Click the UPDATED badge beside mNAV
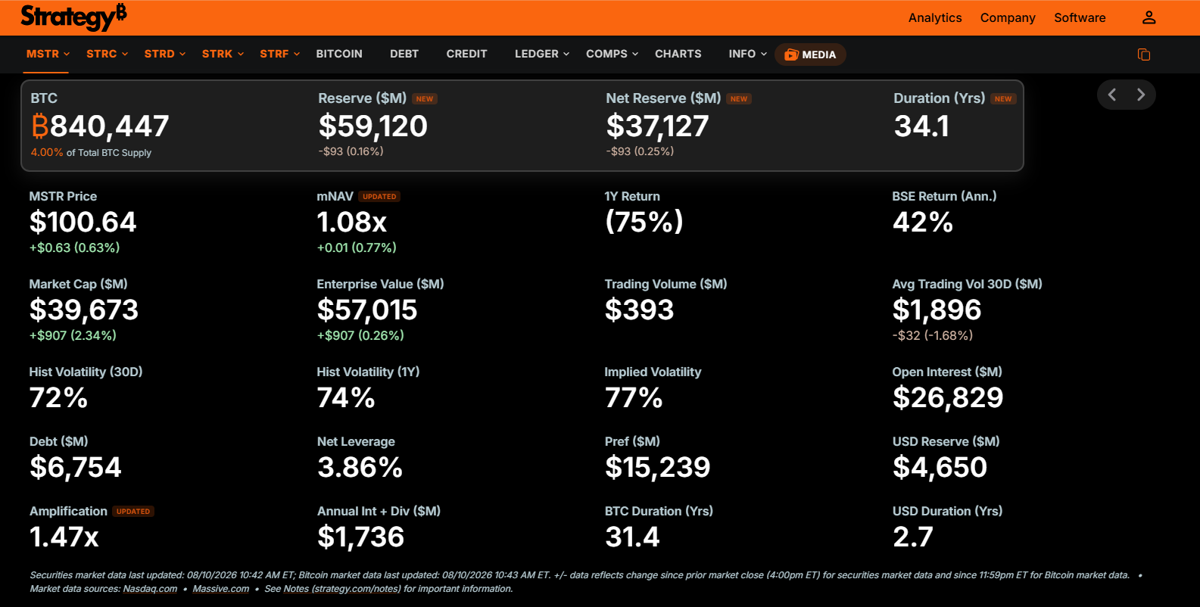This screenshot has height=607, width=1200. 379,197
